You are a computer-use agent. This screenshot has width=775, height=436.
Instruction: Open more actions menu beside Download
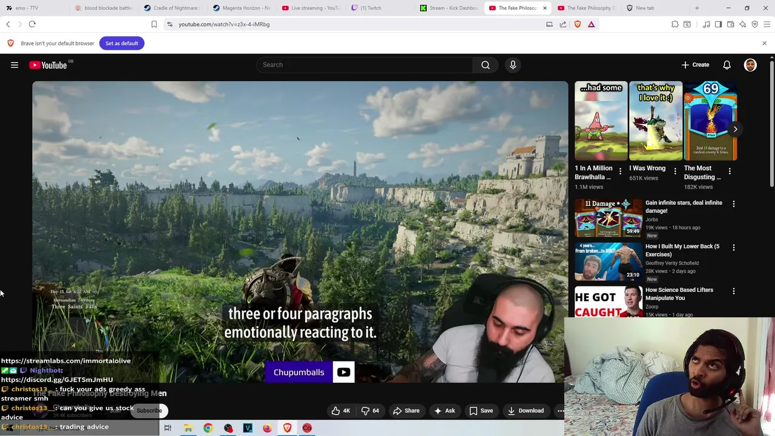pos(560,411)
